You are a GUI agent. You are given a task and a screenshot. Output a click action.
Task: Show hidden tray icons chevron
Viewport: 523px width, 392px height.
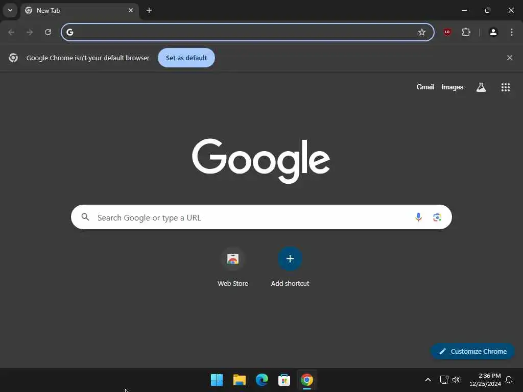[x=428, y=380]
